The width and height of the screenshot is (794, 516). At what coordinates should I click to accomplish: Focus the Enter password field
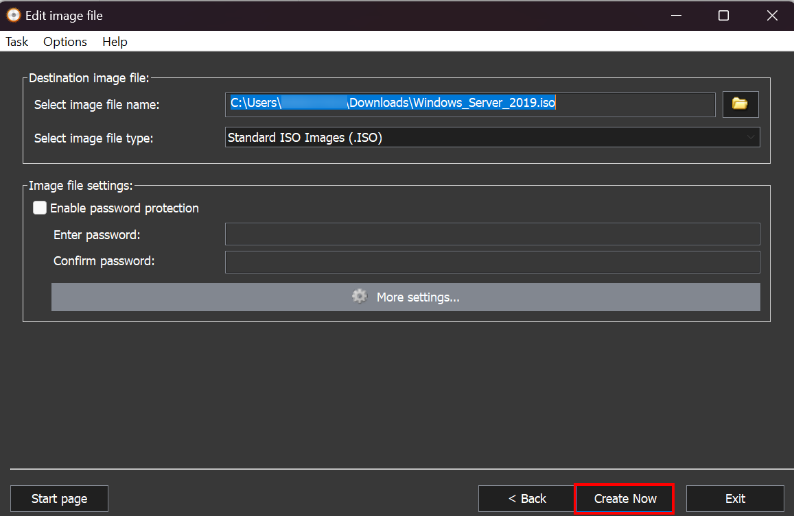pyautogui.click(x=492, y=234)
